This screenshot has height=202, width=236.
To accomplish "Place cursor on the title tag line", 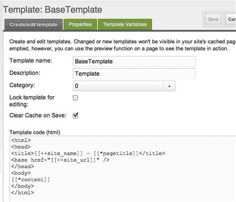I will (88, 153).
